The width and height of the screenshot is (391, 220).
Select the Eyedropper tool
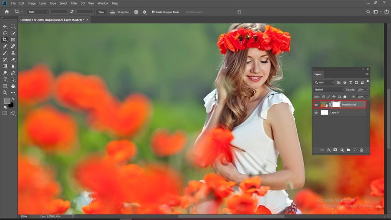coord(5,46)
